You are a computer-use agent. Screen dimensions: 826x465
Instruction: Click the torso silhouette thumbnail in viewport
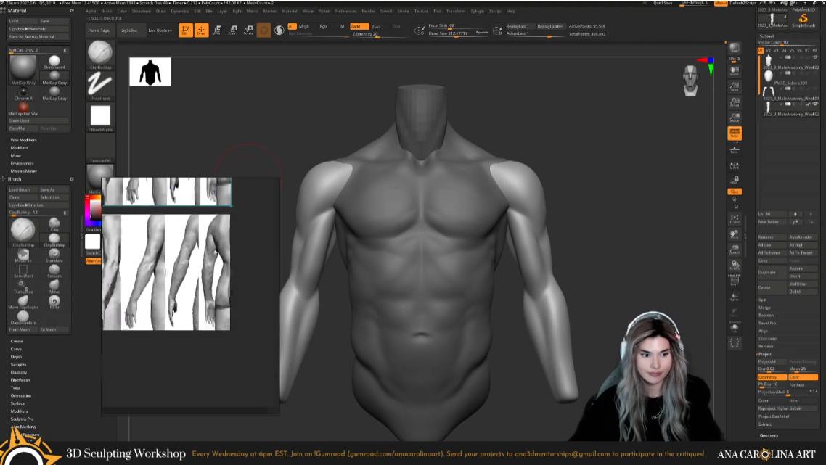point(150,72)
